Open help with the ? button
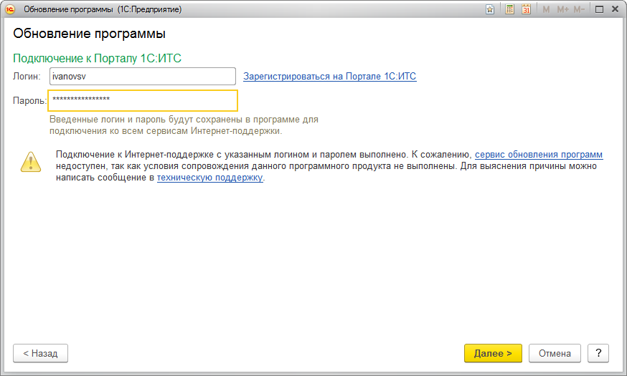 [x=598, y=353]
